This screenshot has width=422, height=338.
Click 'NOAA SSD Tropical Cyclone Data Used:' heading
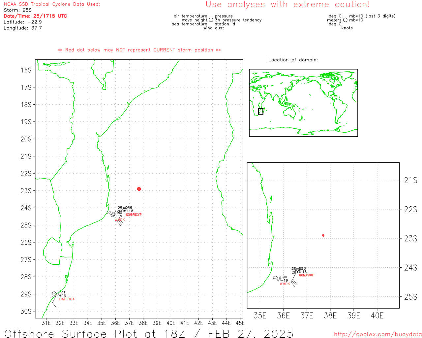tap(52, 4)
